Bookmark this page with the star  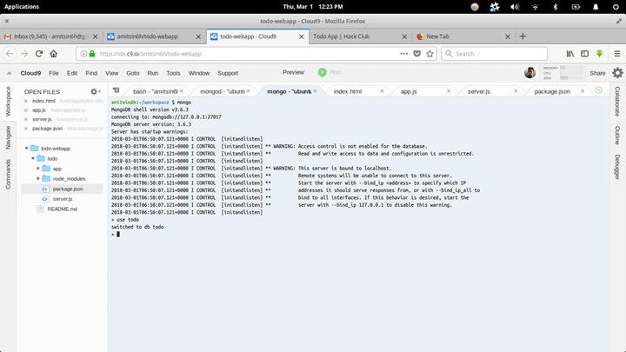coord(430,54)
